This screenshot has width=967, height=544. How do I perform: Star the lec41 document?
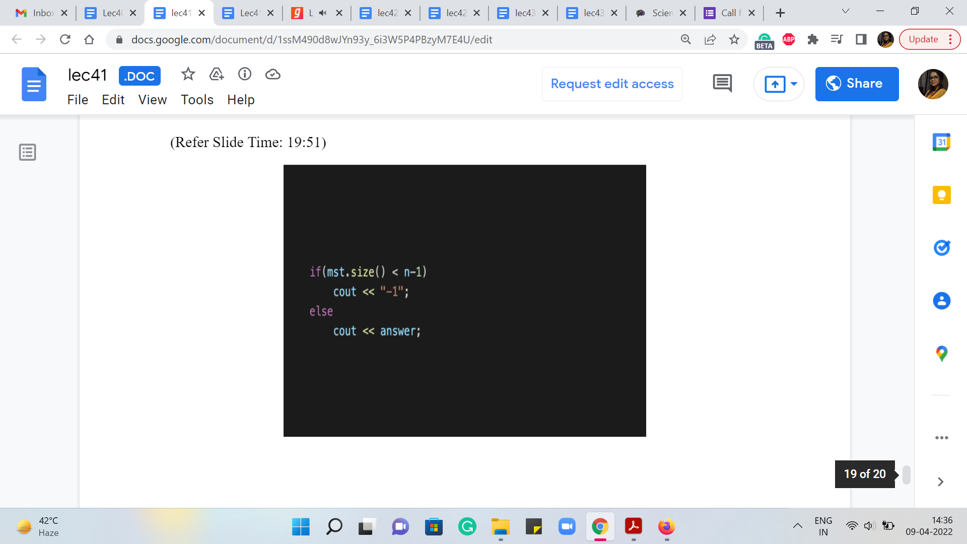(188, 75)
